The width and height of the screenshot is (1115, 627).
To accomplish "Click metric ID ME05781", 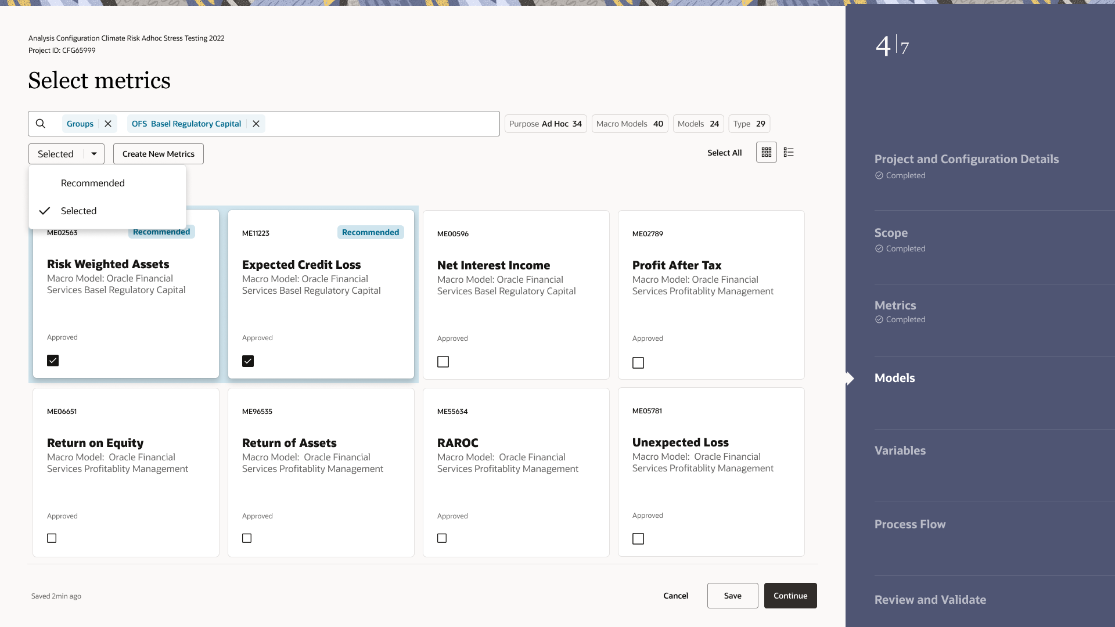I will tap(647, 411).
